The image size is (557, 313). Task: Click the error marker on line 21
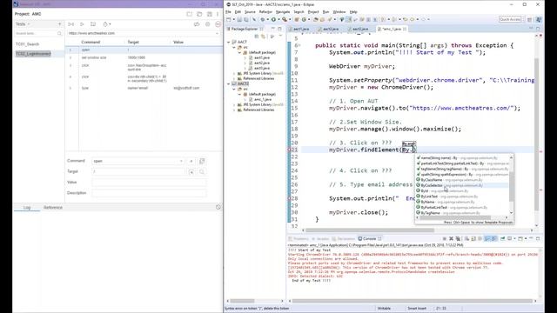point(289,150)
